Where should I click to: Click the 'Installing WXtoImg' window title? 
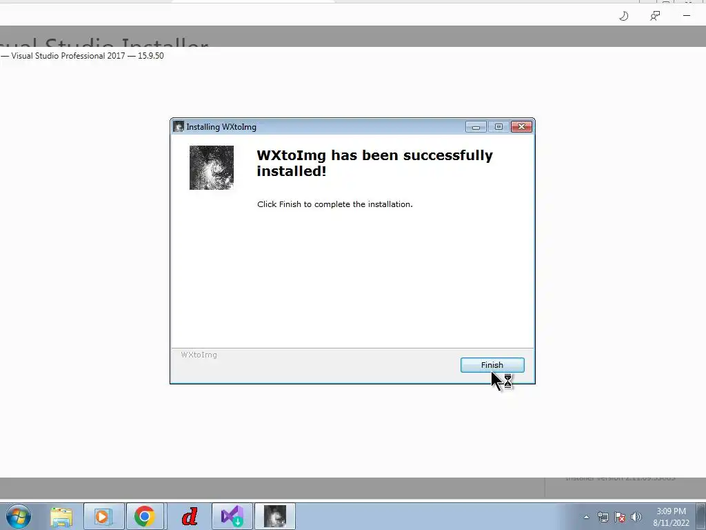[x=221, y=127]
